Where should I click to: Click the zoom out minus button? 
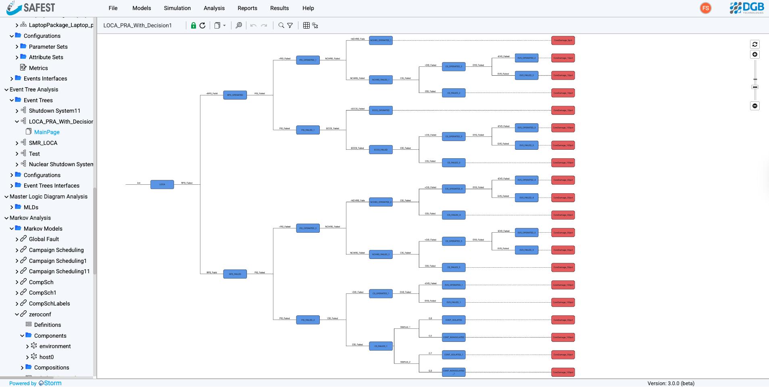755,106
